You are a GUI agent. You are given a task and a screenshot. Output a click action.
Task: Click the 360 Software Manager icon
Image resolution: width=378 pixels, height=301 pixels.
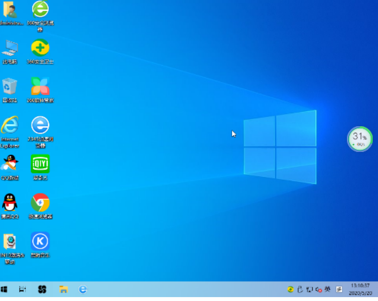click(40, 86)
